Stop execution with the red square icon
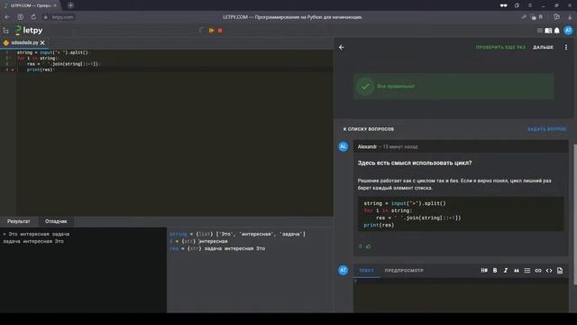 (x=220, y=31)
